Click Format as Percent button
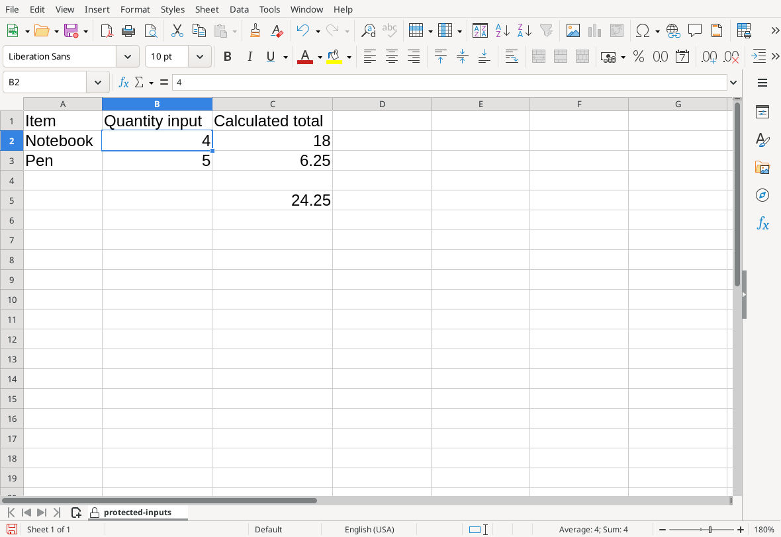Screen dimensions: 781x537 click(x=639, y=57)
